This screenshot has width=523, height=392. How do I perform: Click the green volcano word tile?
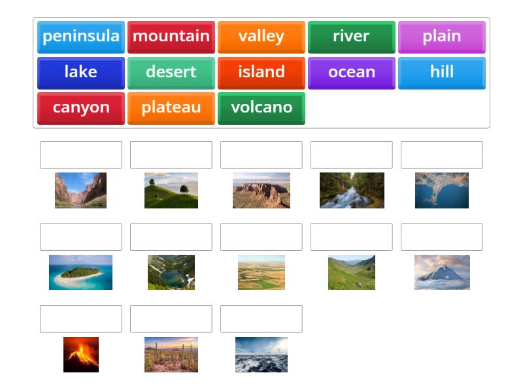coord(261,108)
